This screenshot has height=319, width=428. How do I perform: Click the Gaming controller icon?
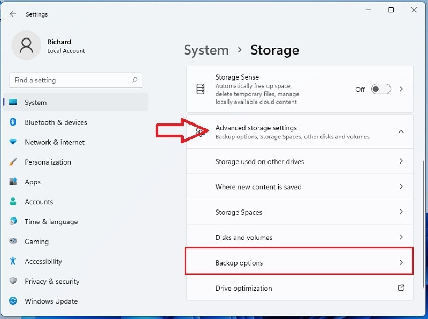pos(13,242)
